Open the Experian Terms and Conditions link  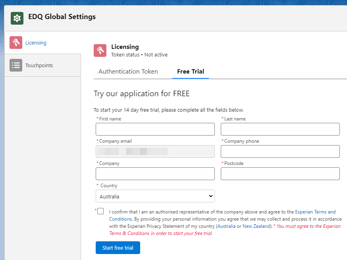pos(315,212)
